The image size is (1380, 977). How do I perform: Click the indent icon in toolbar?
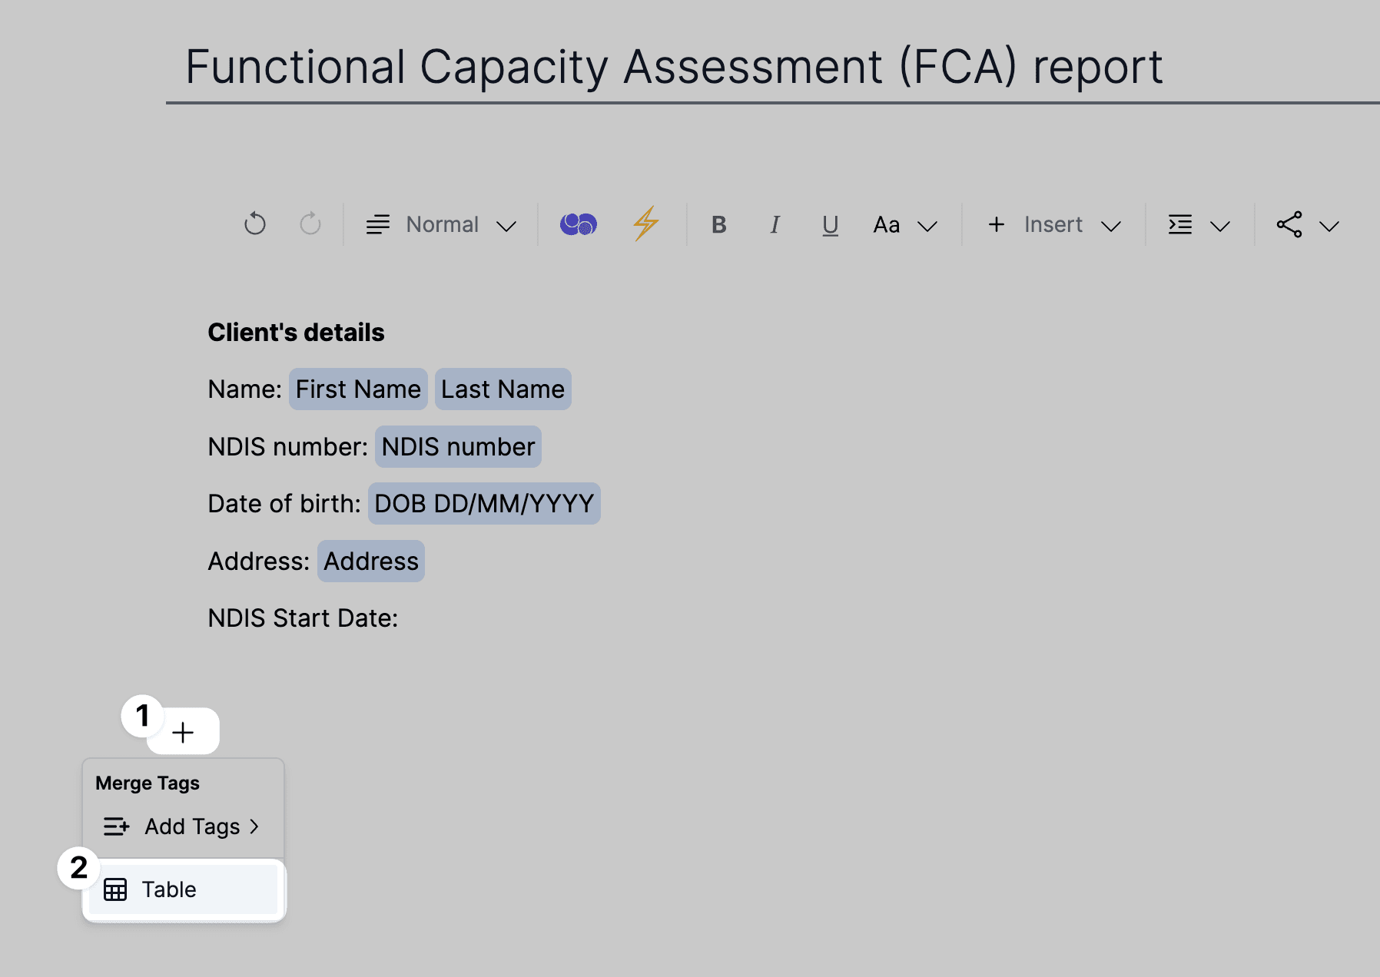pyautogui.click(x=1180, y=225)
